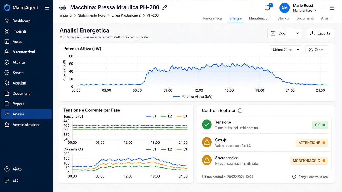
Task: Toggle L3 series in Tensione legend
Action: pyautogui.click(x=182, y=116)
